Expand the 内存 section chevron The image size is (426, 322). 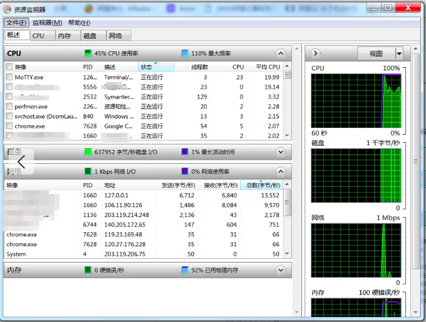click(281, 270)
